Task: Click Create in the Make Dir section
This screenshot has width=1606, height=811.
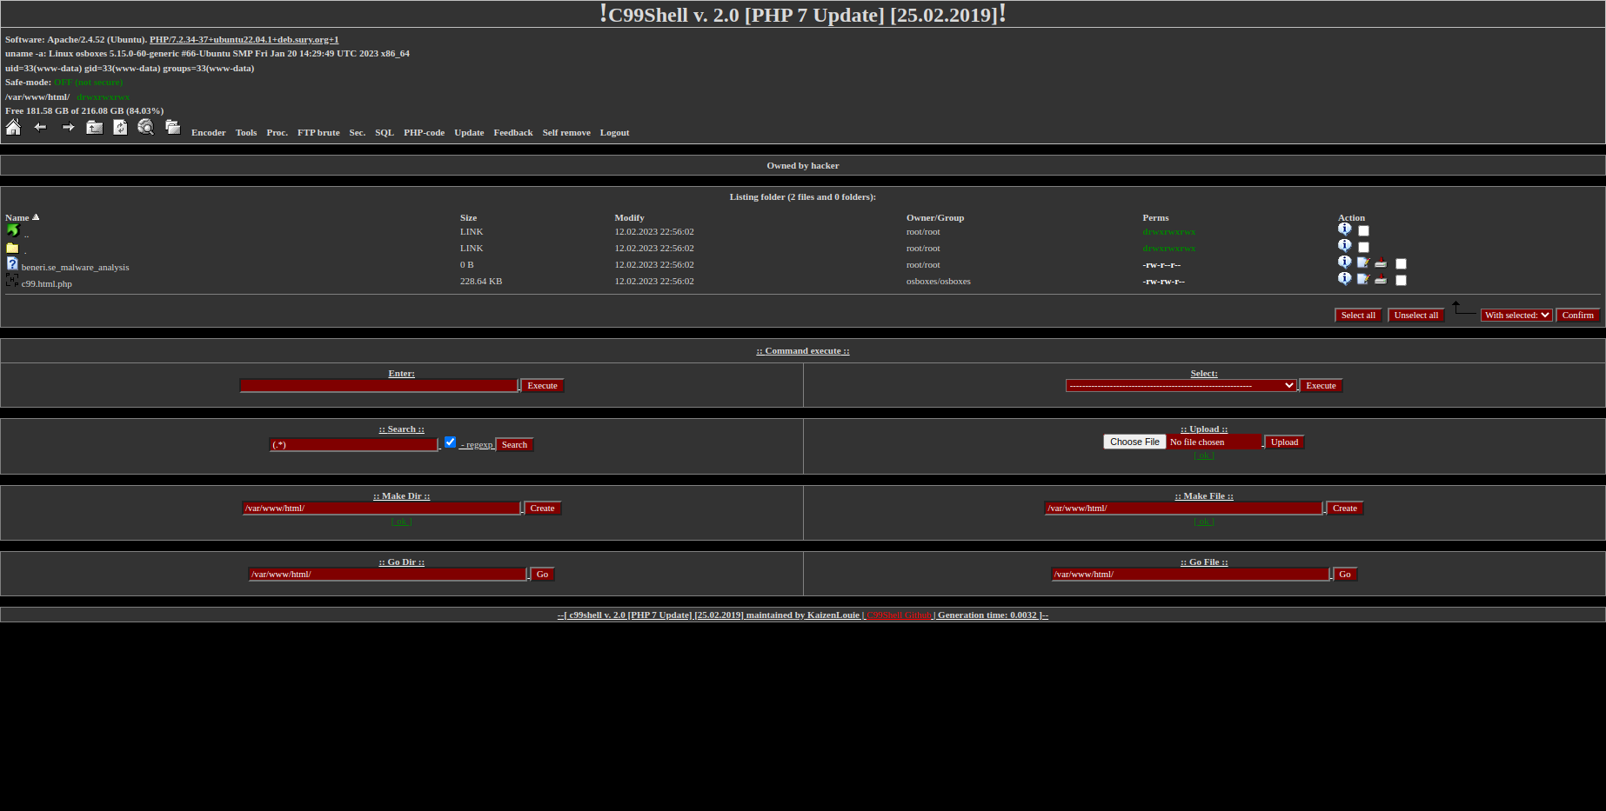Action: click(543, 509)
